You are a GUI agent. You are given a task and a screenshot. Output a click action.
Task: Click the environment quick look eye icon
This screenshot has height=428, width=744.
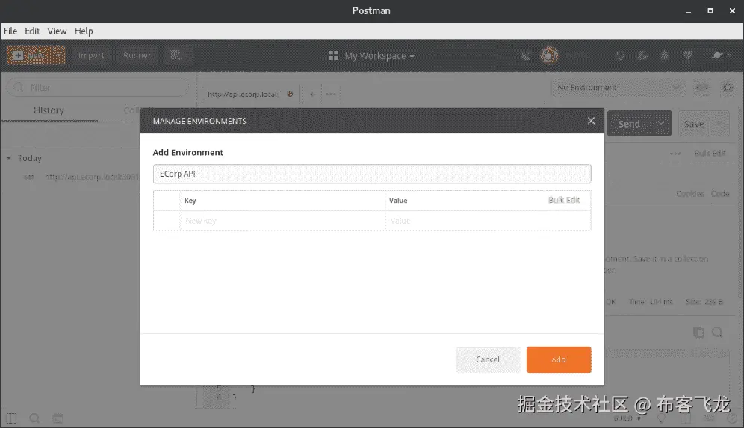(701, 87)
